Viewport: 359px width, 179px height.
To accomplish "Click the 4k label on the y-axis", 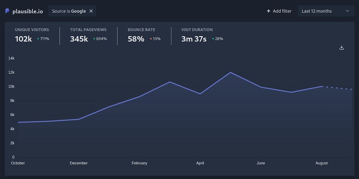I will coord(12,129).
